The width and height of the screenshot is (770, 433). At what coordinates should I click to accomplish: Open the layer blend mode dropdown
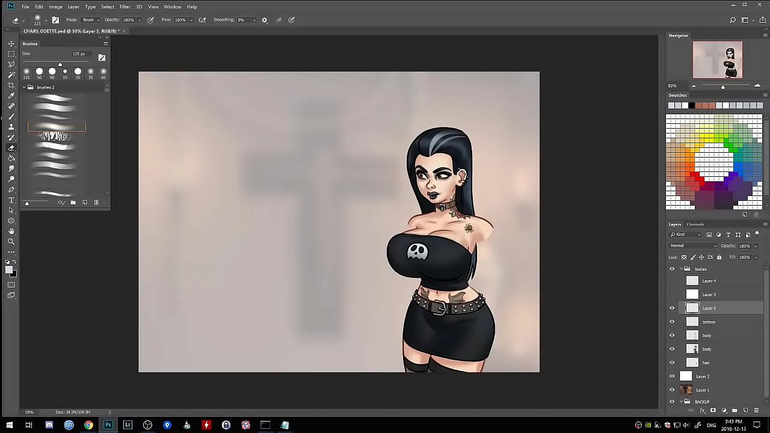[x=693, y=245]
